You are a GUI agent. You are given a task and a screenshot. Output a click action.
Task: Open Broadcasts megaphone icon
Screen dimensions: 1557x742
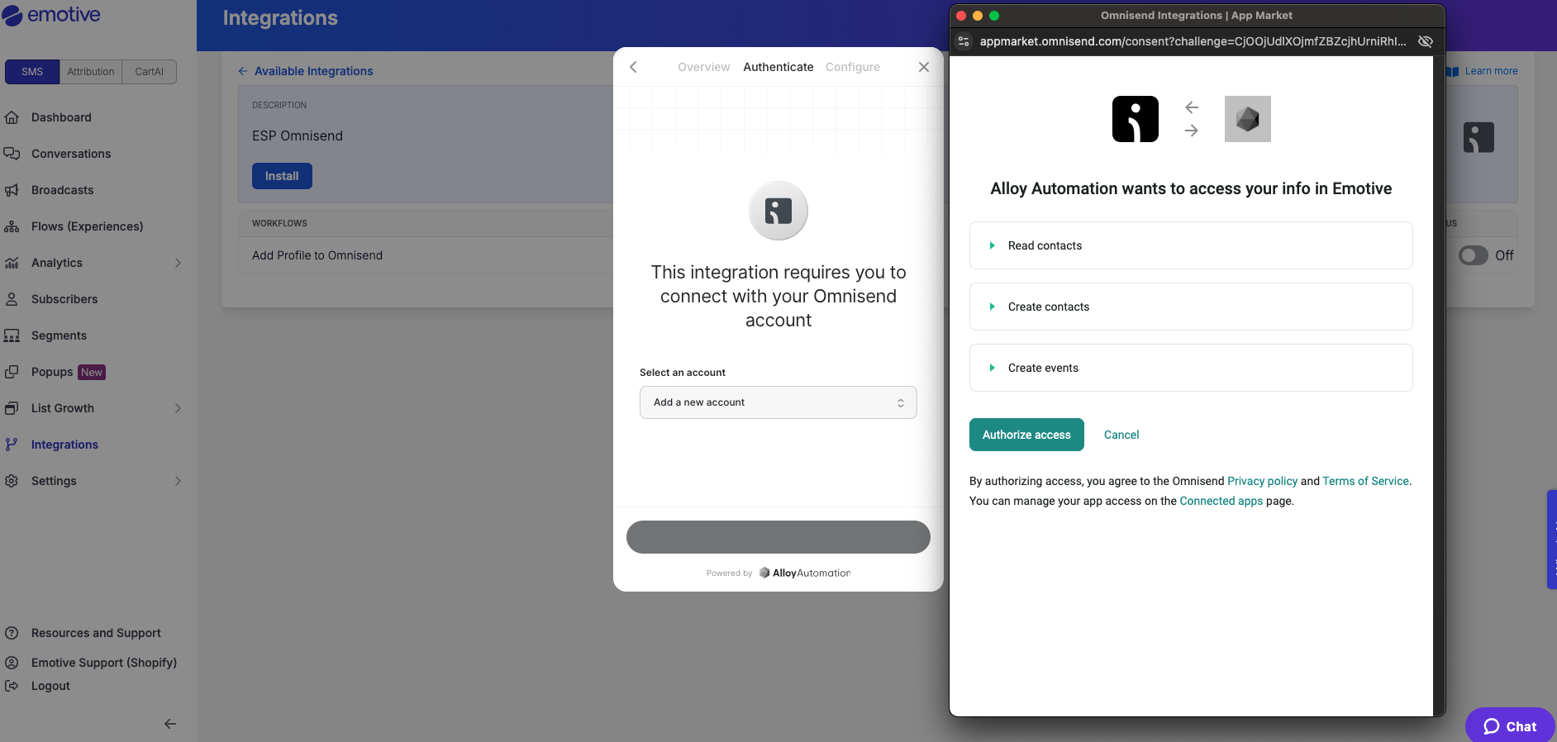(x=12, y=190)
